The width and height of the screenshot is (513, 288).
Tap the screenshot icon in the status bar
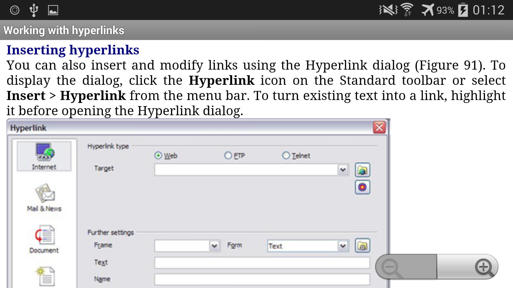(x=53, y=10)
